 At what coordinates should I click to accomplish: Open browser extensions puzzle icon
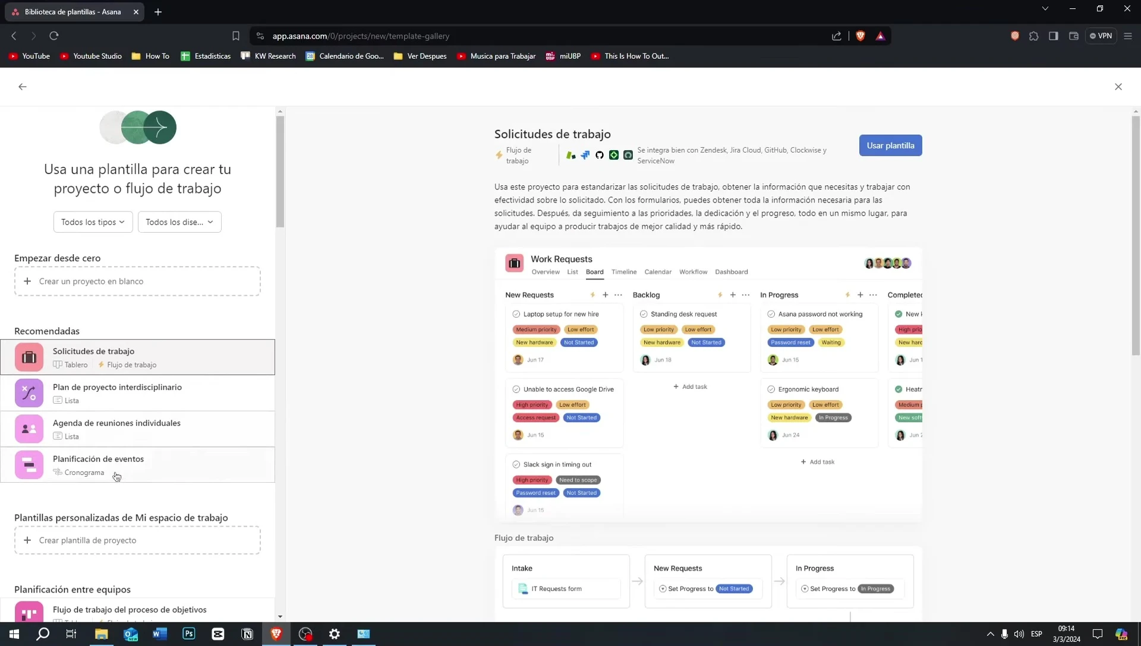pyautogui.click(x=1034, y=36)
